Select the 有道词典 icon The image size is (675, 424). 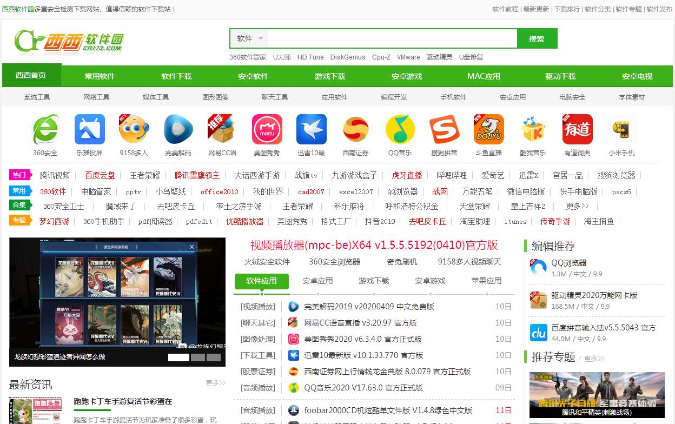(x=577, y=130)
